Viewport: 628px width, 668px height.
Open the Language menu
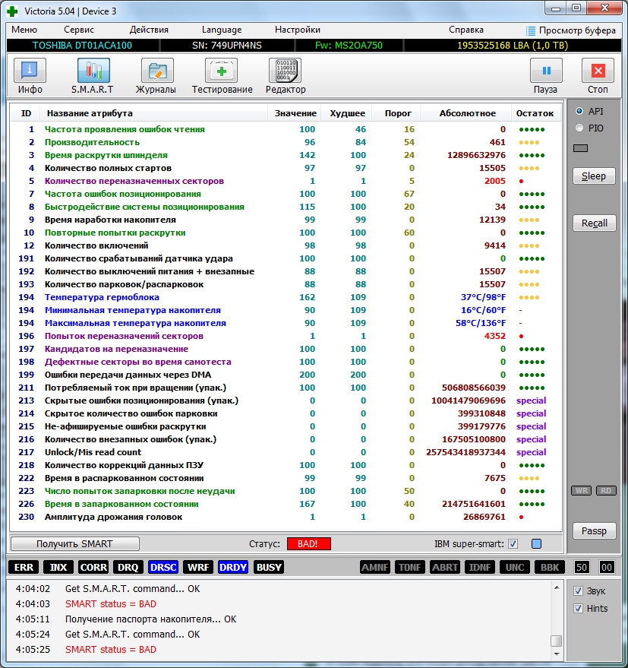pyautogui.click(x=222, y=30)
